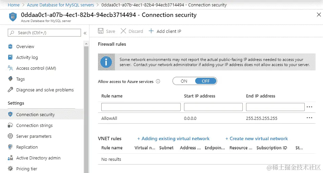The width and height of the screenshot is (323, 173).
Task: Click the Overview sidebar icon
Action: coord(10,46)
